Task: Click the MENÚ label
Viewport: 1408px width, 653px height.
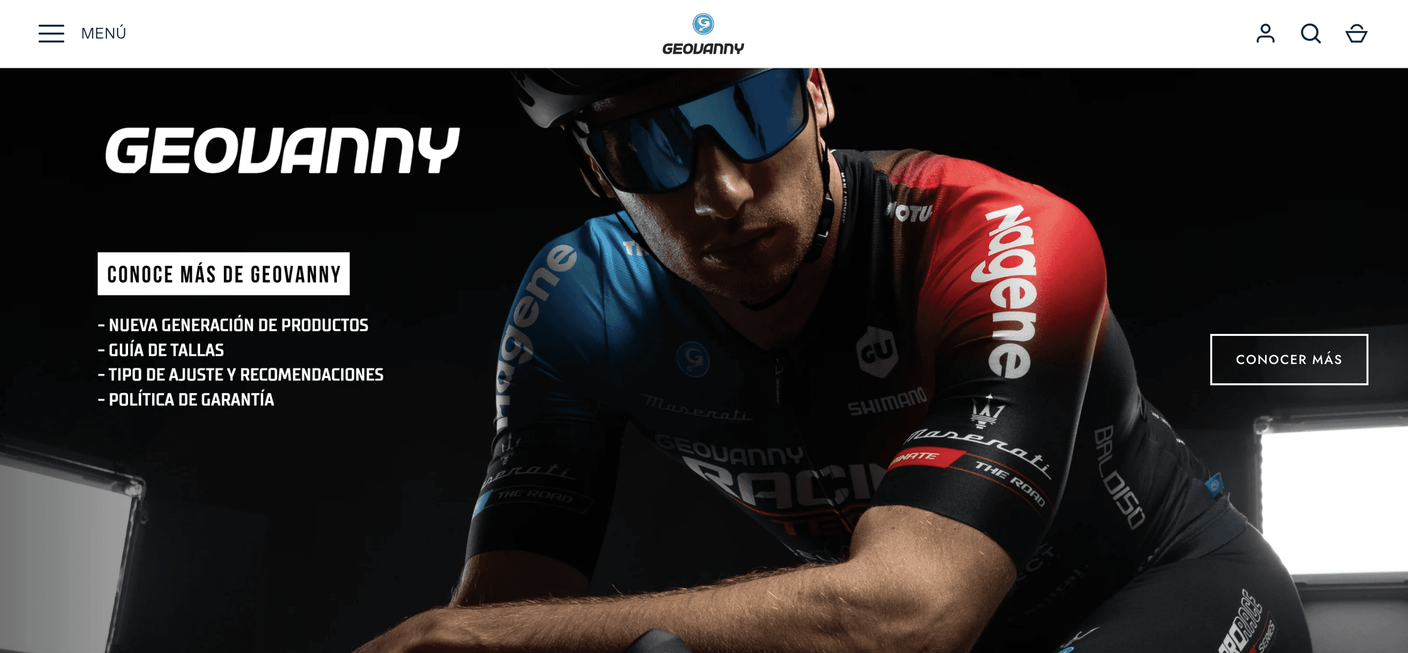Action: pos(103,33)
